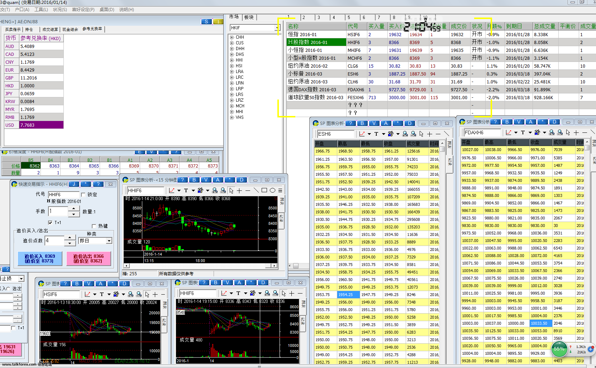Viewport: 596px width, 368px height.
Task: Zoom out on the HHIF6 15-minute chart
Action: 223,190
